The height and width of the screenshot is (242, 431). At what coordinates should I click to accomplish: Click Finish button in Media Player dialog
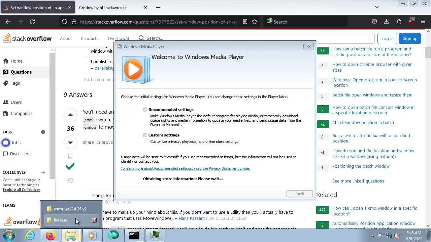click(x=299, y=194)
